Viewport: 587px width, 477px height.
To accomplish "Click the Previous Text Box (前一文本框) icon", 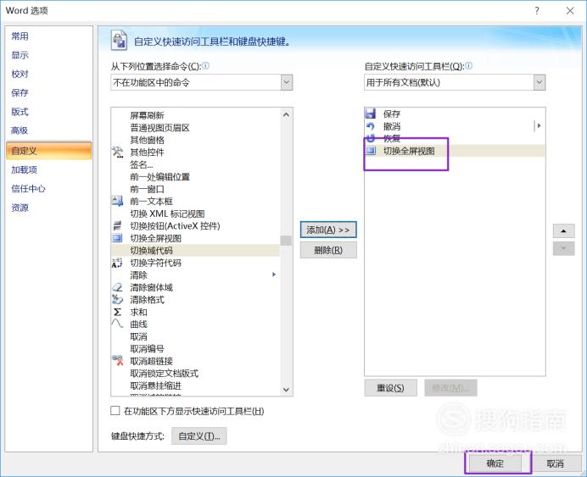I will point(117,201).
